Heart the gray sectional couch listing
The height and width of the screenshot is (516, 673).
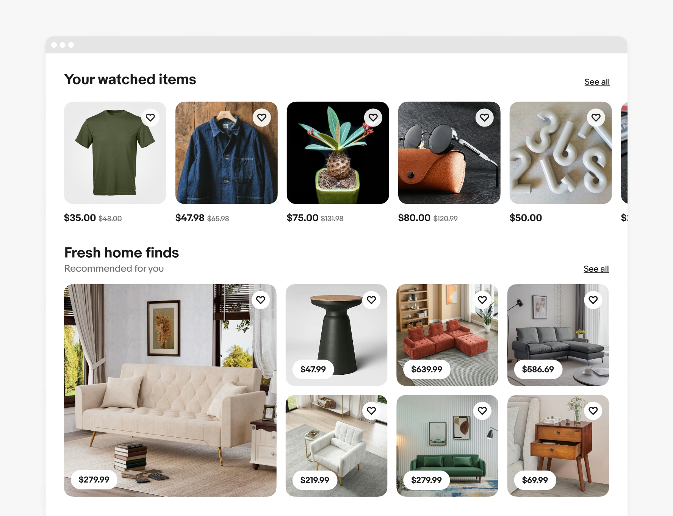click(x=593, y=300)
